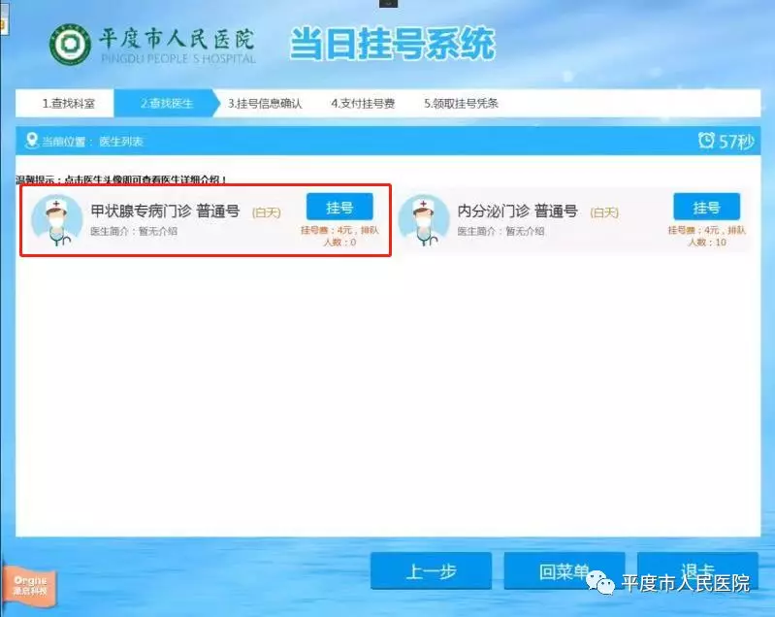The width and height of the screenshot is (775, 617).
Task: Switch to step 3.挂号信息确认
Action: point(265,103)
